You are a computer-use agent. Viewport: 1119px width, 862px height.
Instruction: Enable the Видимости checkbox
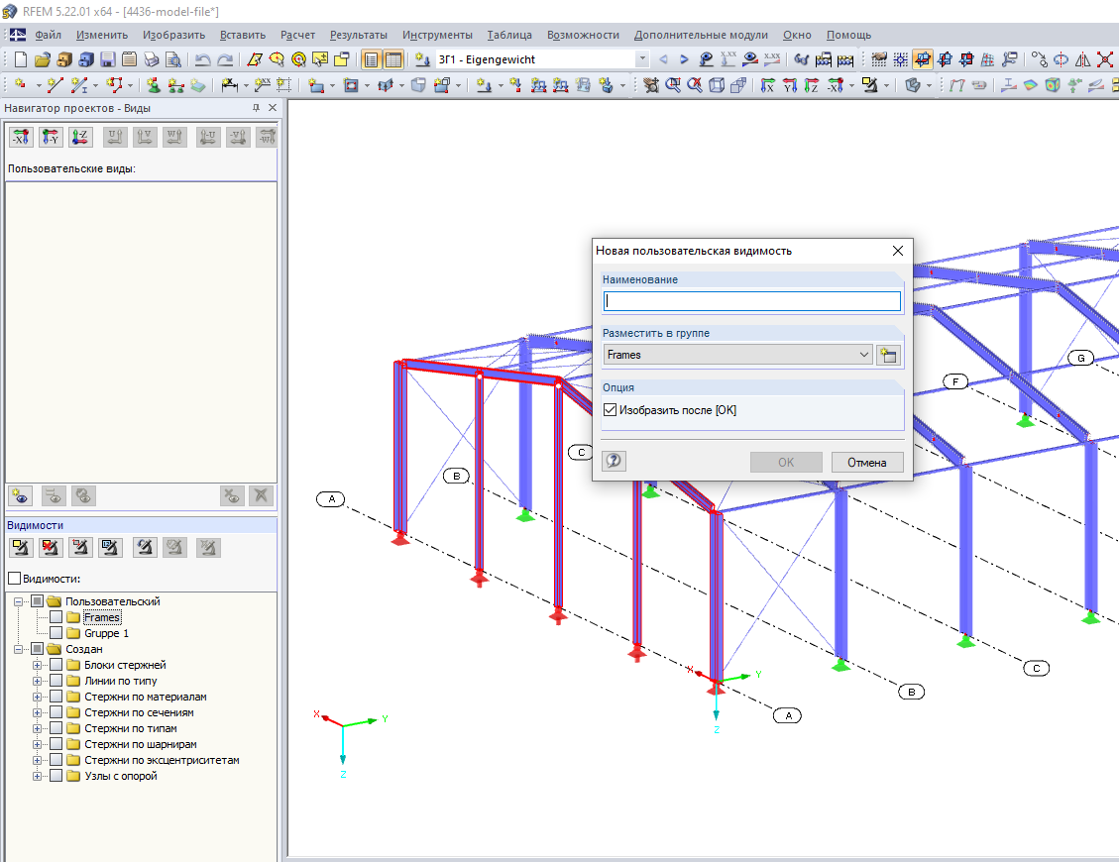pos(14,578)
